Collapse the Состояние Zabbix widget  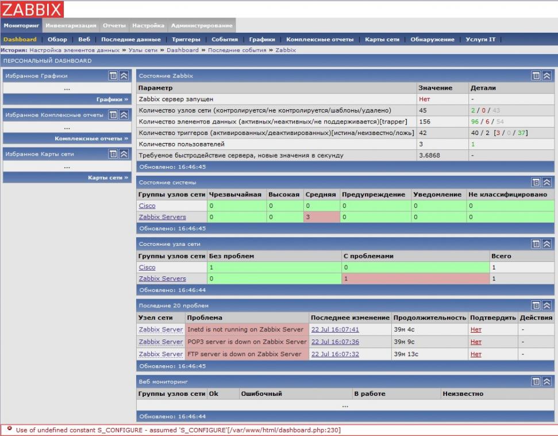click(547, 75)
